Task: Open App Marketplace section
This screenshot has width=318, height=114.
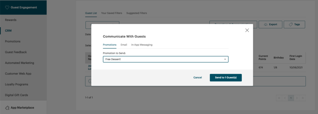Action: [x=23, y=107]
